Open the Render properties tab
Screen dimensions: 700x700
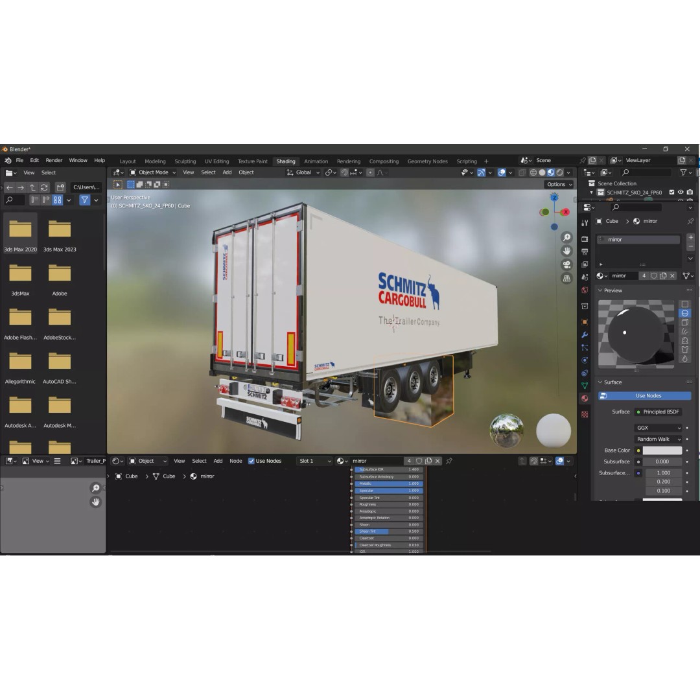585,239
